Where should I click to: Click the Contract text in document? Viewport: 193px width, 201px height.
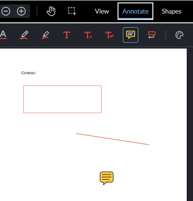click(x=29, y=73)
